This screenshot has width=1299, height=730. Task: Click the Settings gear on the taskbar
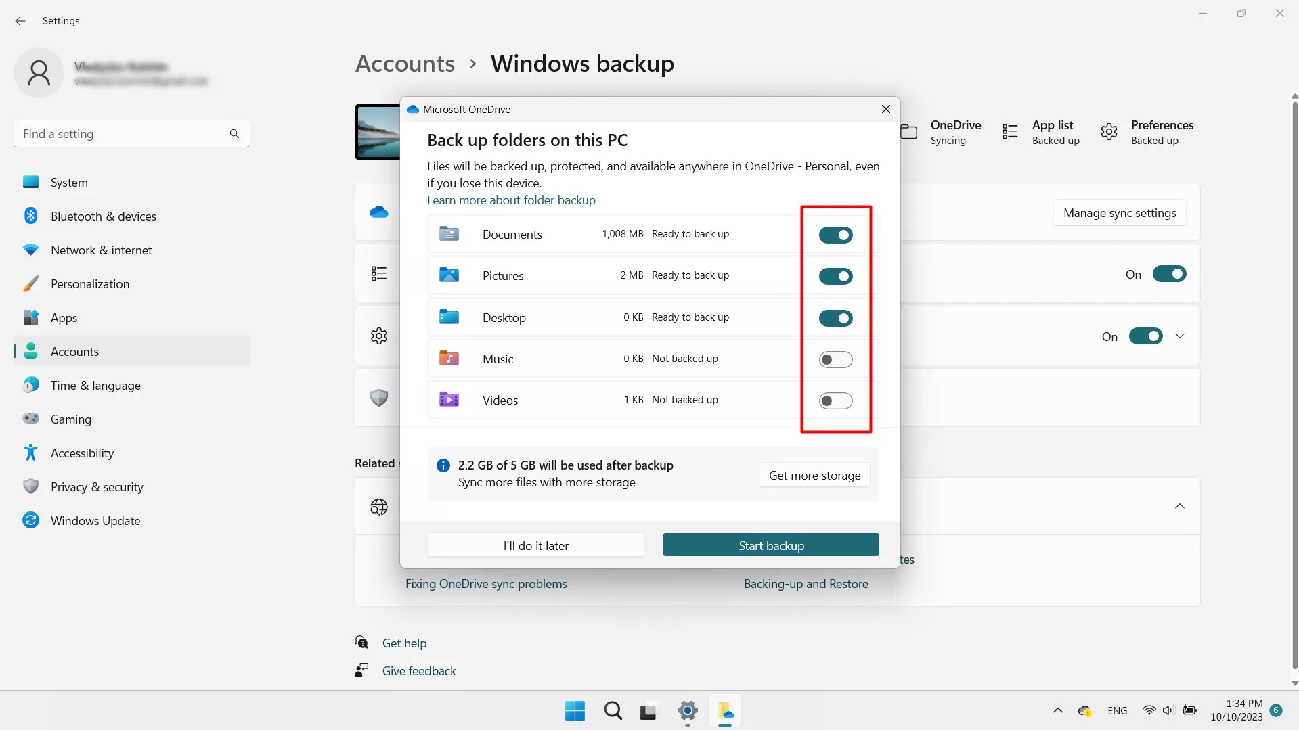coord(687,711)
